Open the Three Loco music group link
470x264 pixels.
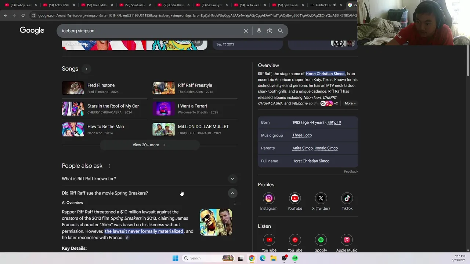pyautogui.click(x=302, y=135)
